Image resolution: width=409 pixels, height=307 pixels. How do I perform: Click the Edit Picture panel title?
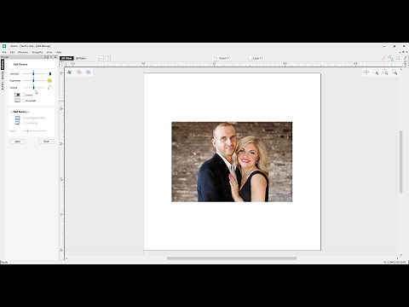[x=20, y=65]
